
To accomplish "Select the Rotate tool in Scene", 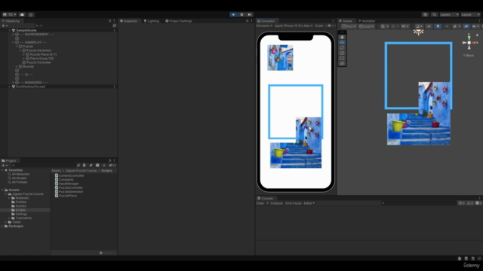I will pos(342,47).
